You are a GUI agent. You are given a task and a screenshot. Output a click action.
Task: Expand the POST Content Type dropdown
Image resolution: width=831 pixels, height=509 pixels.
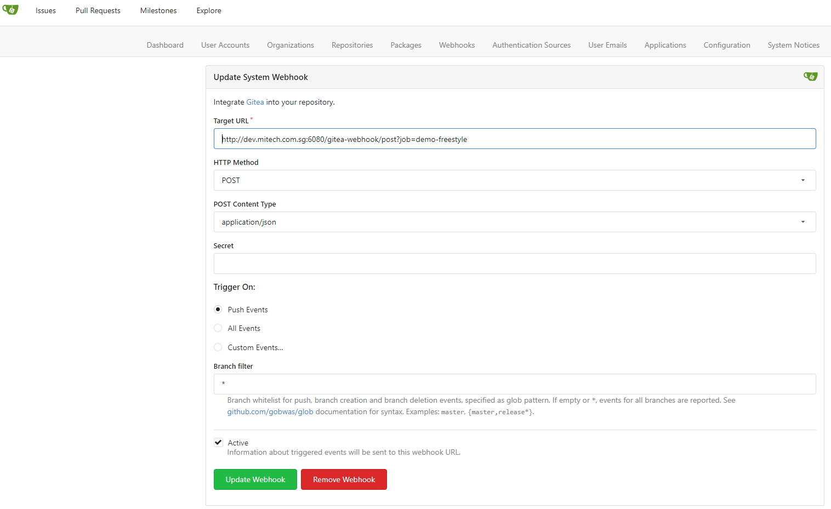(x=514, y=222)
